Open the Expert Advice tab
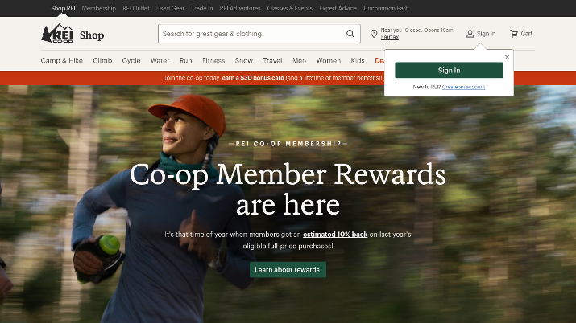 tap(338, 8)
